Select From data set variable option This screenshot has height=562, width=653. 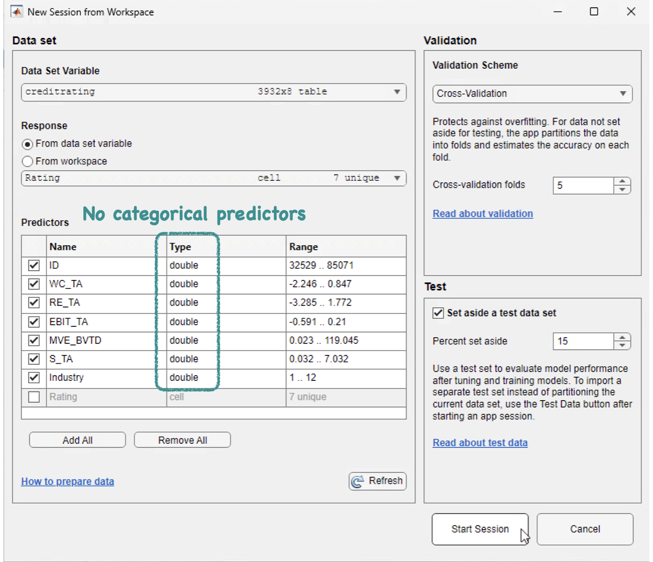[x=28, y=144]
